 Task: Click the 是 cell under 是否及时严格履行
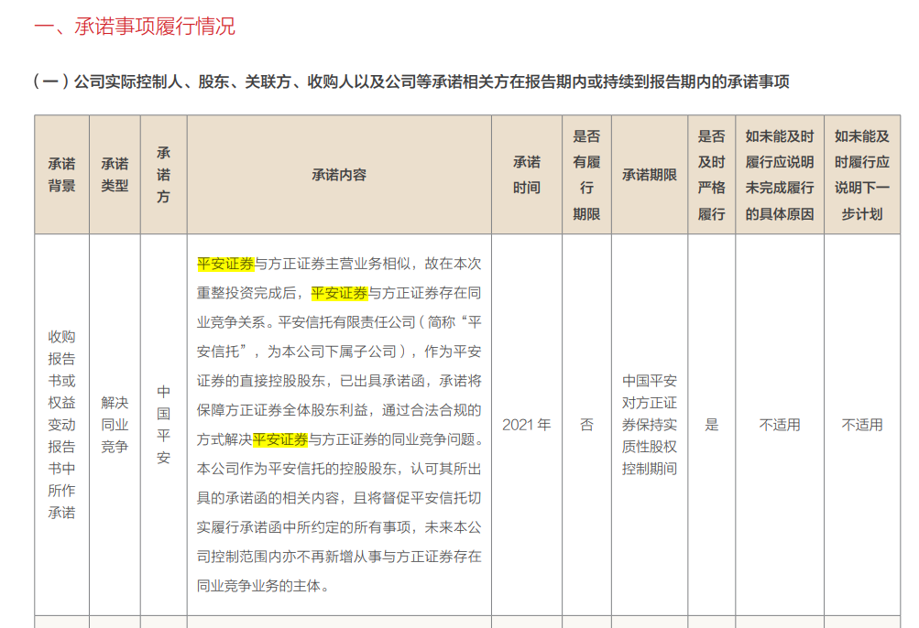click(712, 425)
